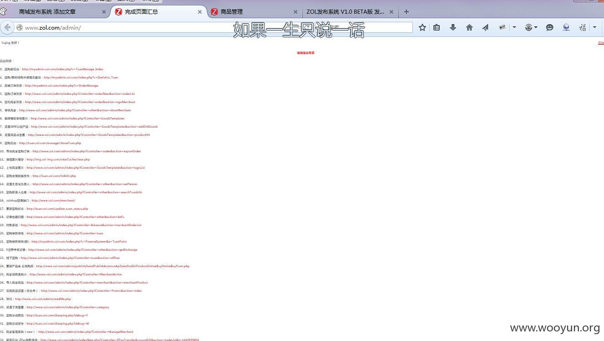Open the Controller=ManageMerchant link
This screenshot has height=341, width=604.
pos(86,332)
